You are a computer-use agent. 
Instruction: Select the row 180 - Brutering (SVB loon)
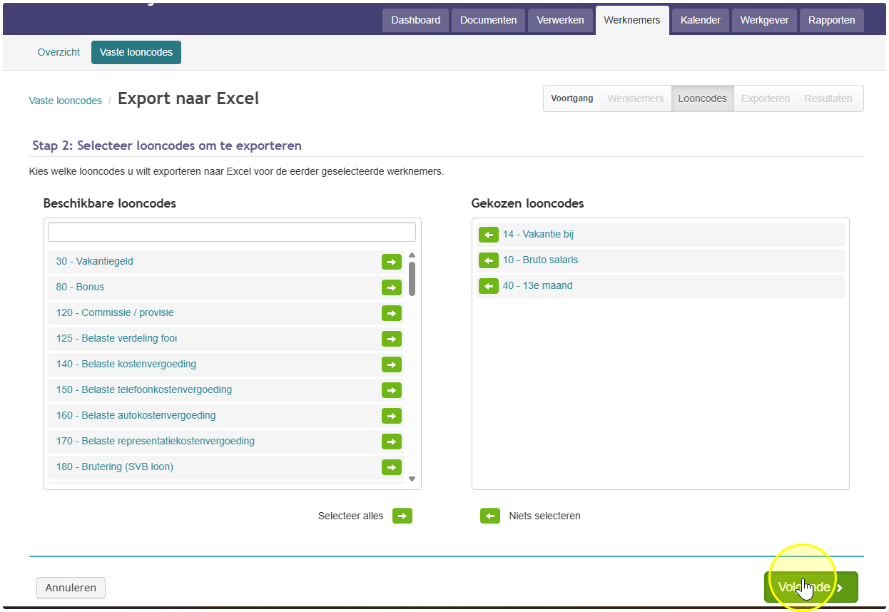coord(226,467)
